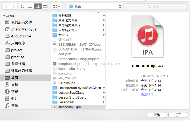Open 影片 in sidebar
190x121 pixels.
(25, 99)
